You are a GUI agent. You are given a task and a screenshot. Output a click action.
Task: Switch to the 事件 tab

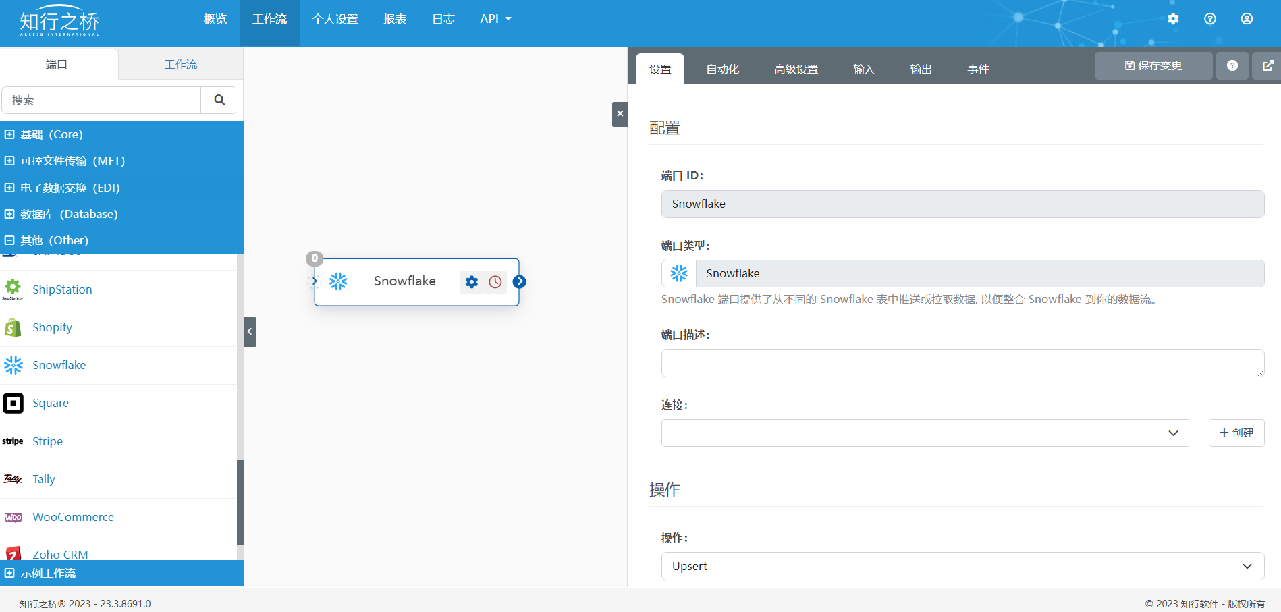pyautogui.click(x=978, y=69)
